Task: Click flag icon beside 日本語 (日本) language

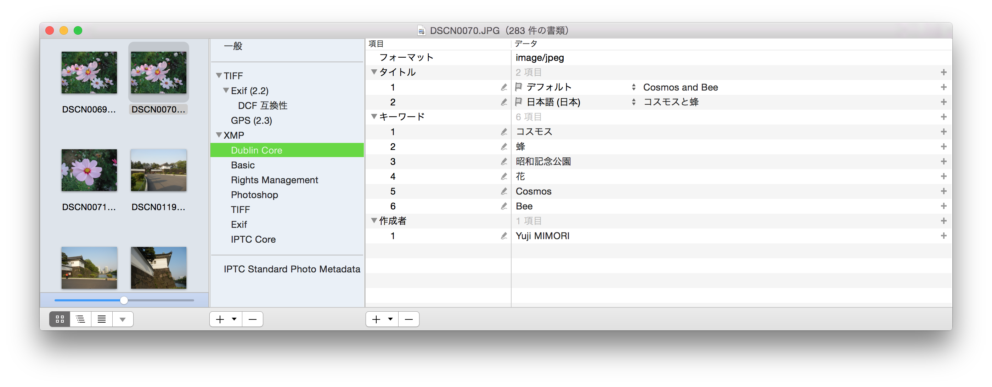Action: tap(519, 102)
